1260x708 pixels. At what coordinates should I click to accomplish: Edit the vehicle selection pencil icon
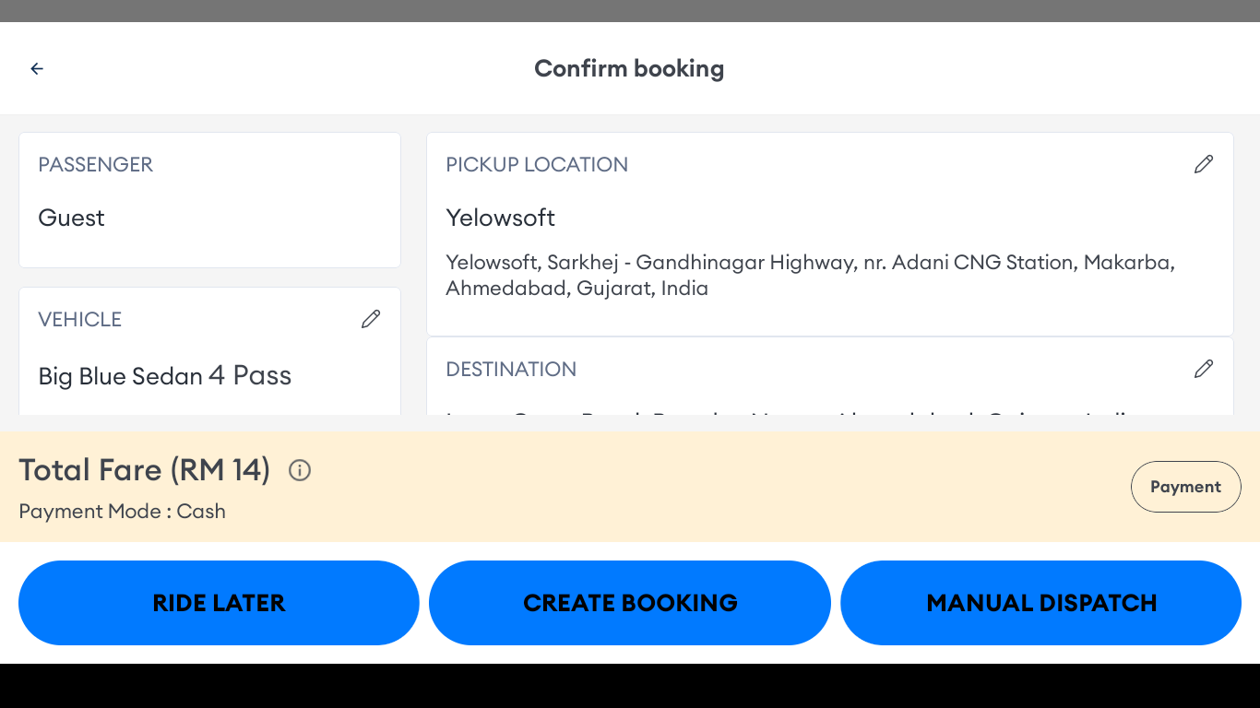click(371, 319)
